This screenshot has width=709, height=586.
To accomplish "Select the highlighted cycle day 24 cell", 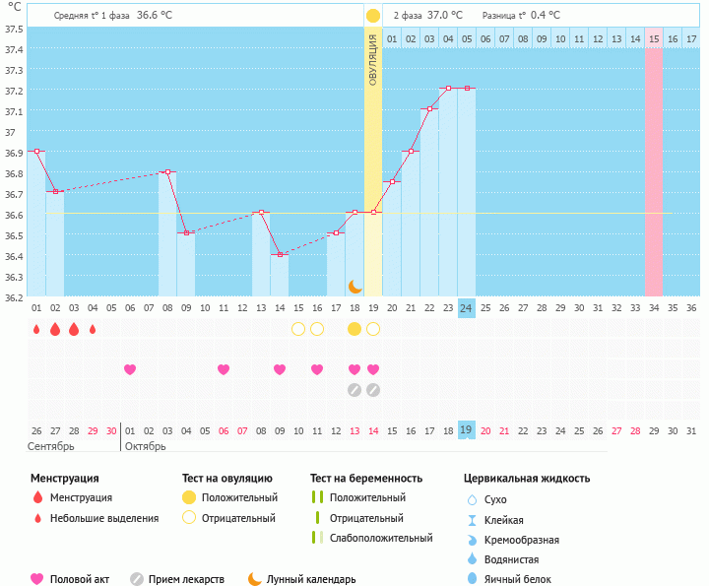I will click(467, 307).
